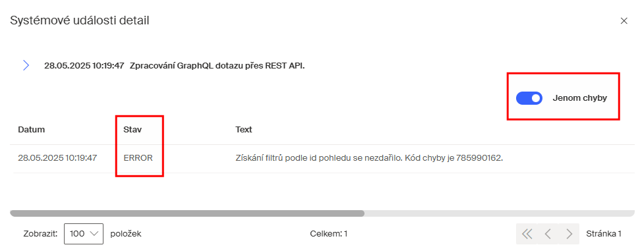Click the horizontal scrollbar thumb

(x=187, y=213)
